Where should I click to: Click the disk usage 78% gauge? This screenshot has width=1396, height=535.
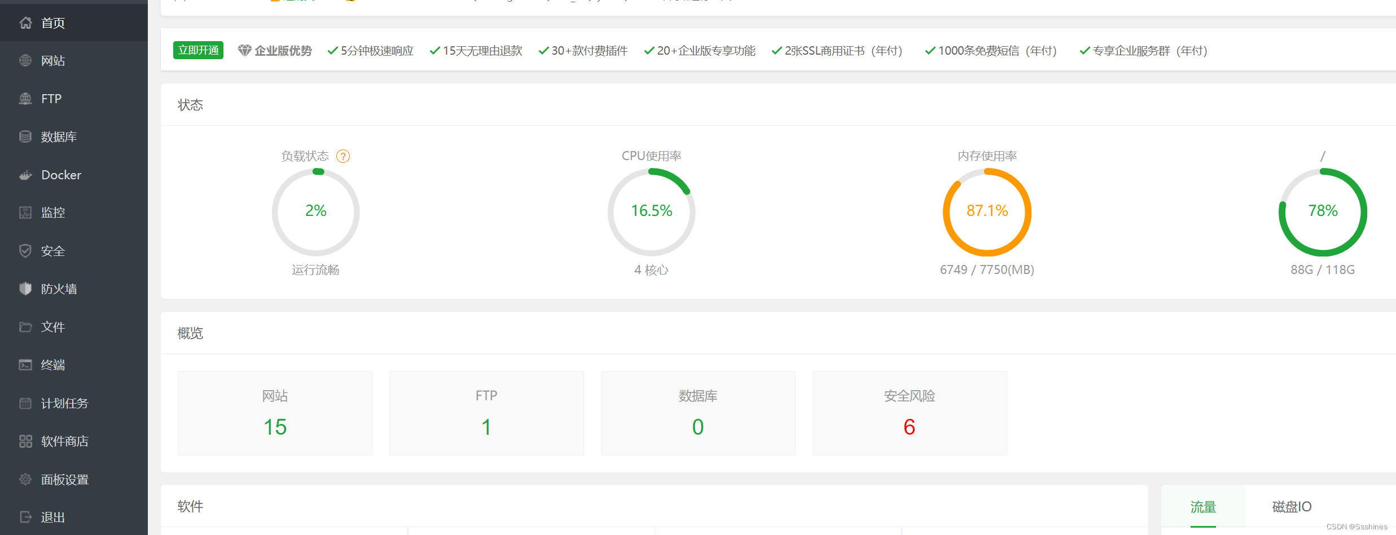pos(1322,212)
